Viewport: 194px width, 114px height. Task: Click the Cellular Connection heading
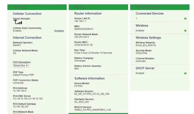point(27,14)
